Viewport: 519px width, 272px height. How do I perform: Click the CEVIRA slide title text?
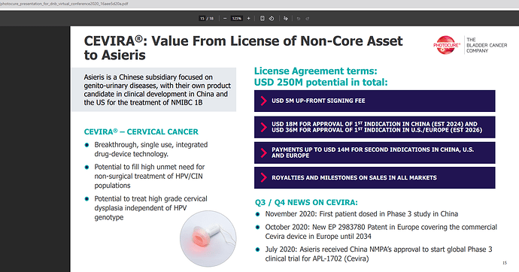(x=243, y=48)
